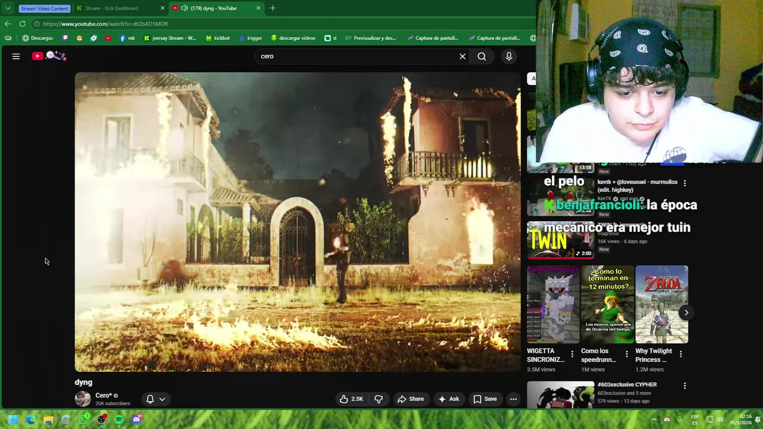
Task: Open notification bell dropdown for Cero*
Action: point(156,399)
